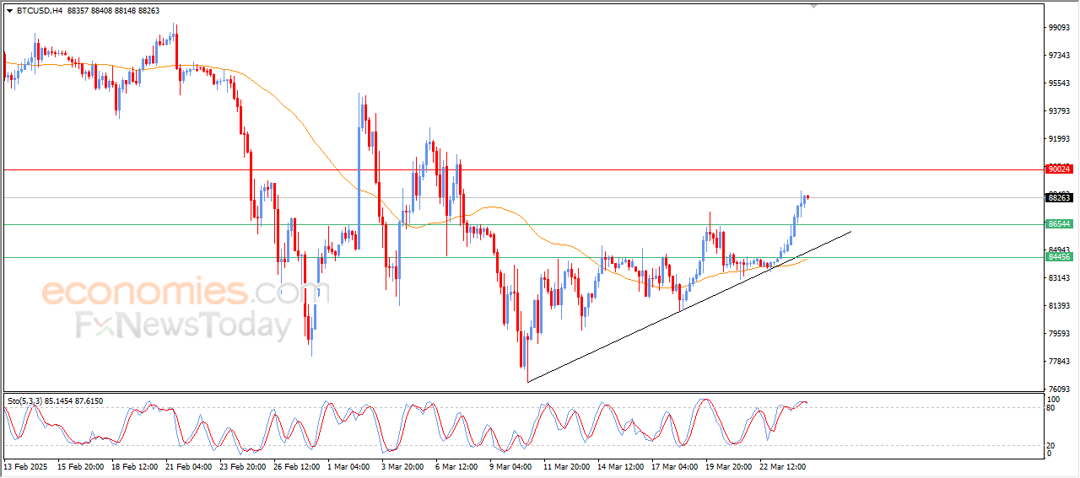Screen dimensions: 1080x478
Task: Click the BTCUSD,H4 chart title text
Action: 39,10
